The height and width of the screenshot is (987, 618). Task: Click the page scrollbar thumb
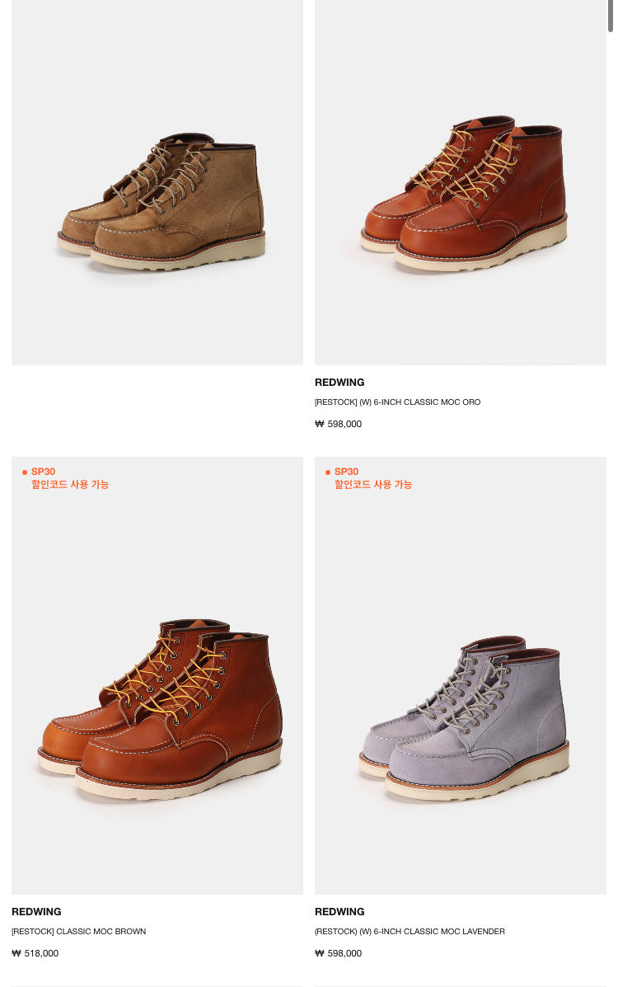611,16
